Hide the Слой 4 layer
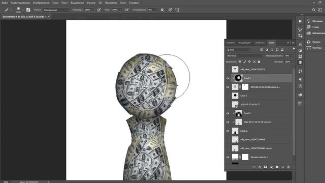Screen dimensions: 325x183 click(x=228, y=78)
